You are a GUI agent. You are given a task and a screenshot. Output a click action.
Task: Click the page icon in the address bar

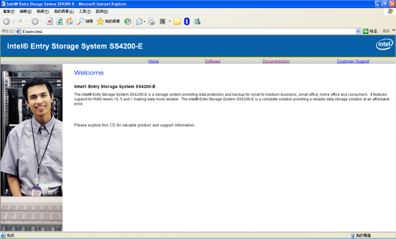pos(19,32)
